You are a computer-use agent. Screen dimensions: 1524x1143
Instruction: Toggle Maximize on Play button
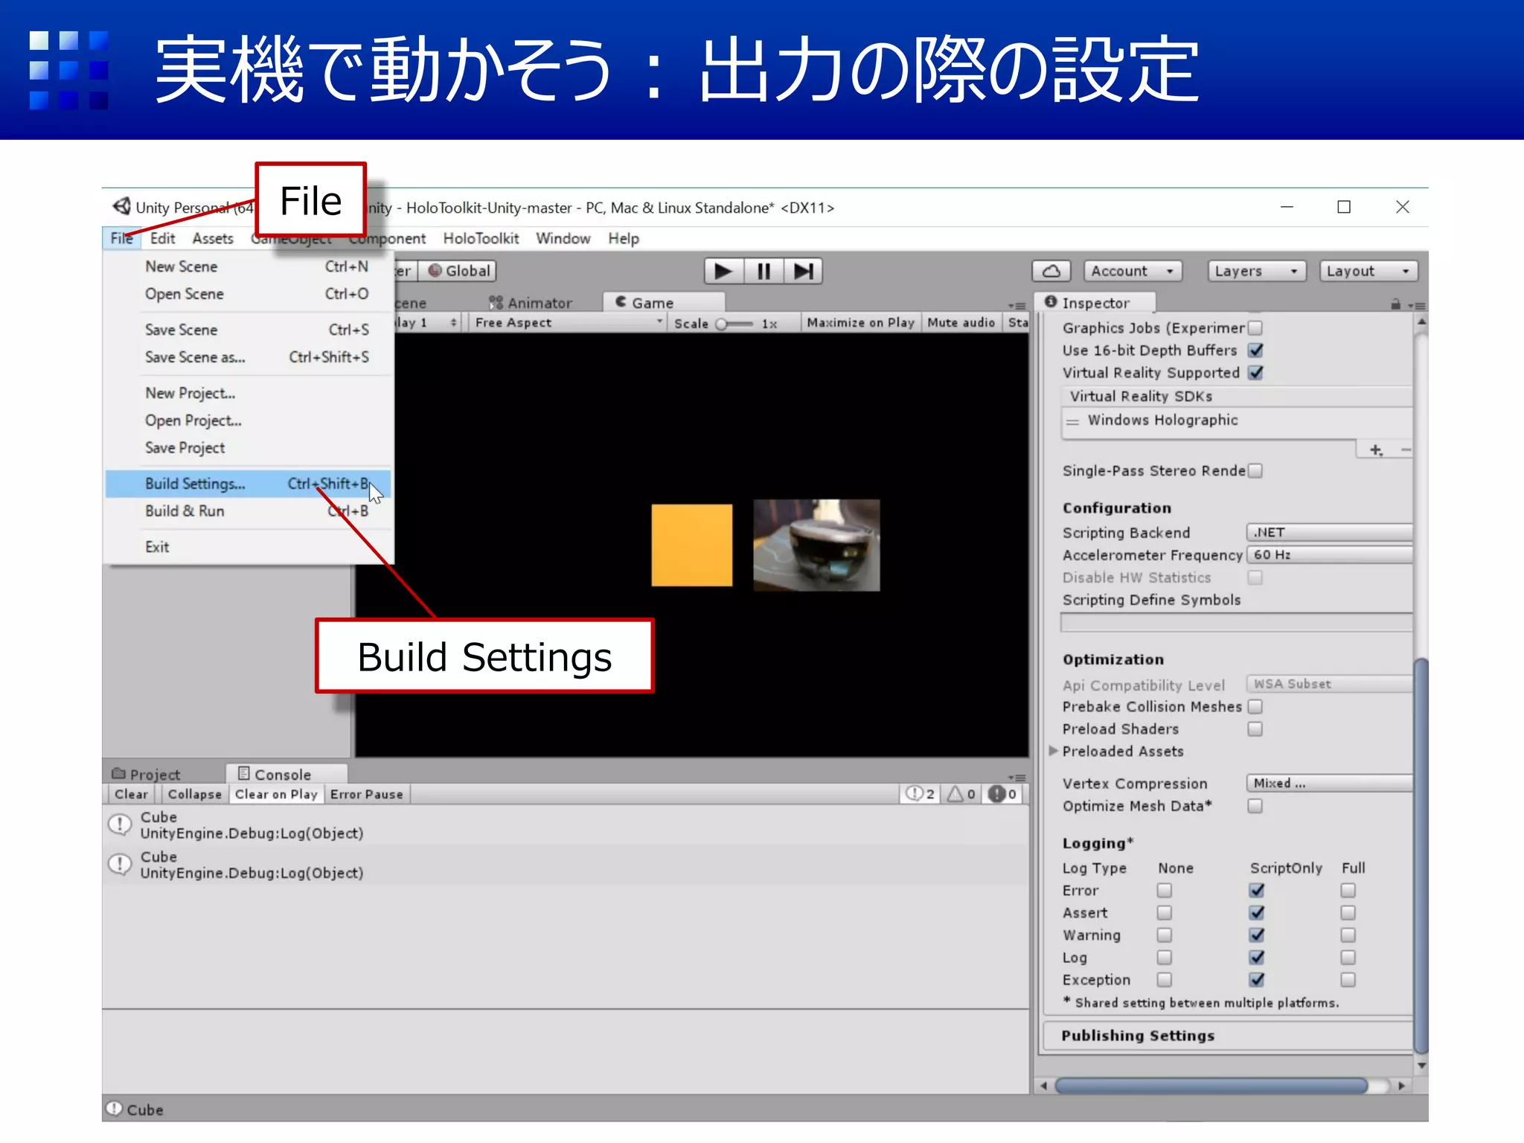(x=860, y=322)
